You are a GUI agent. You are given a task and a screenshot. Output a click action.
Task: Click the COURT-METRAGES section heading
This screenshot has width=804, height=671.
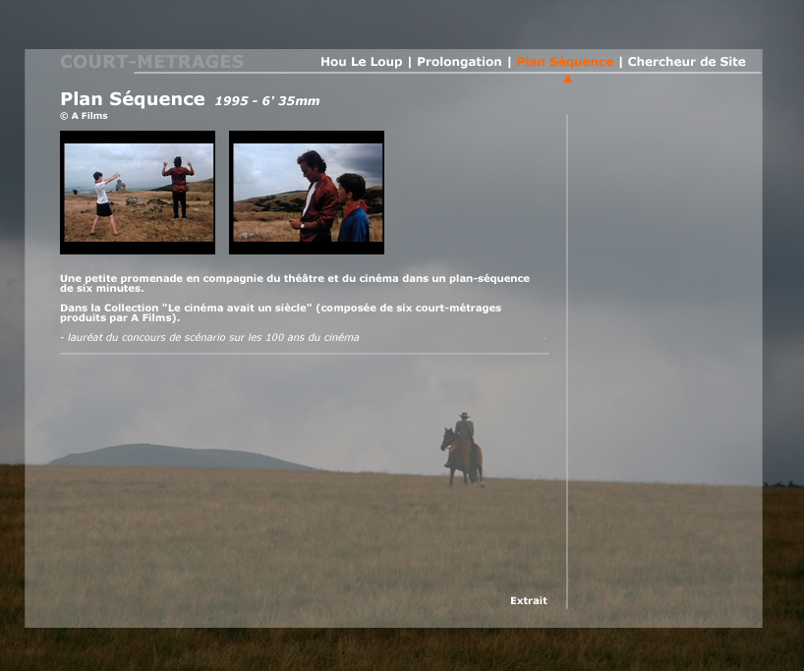(151, 62)
